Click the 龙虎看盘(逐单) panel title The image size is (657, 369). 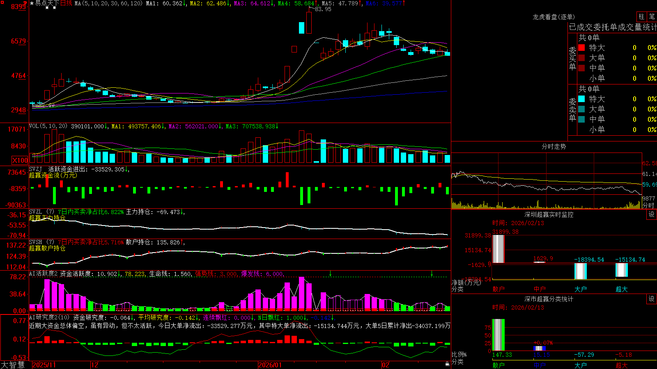pyautogui.click(x=554, y=17)
